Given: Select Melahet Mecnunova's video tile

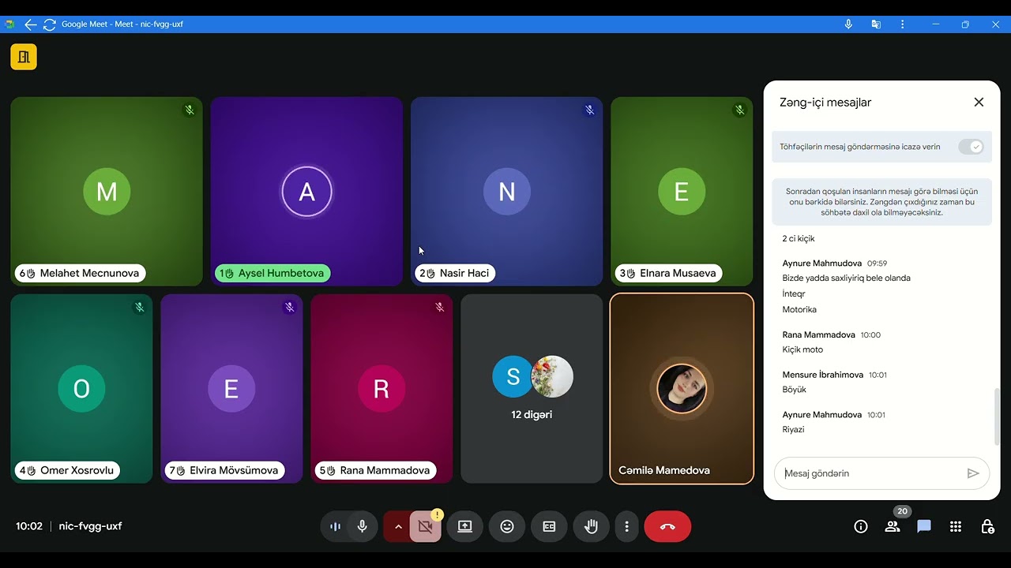Looking at the screenshot, I should coord(107,192).
